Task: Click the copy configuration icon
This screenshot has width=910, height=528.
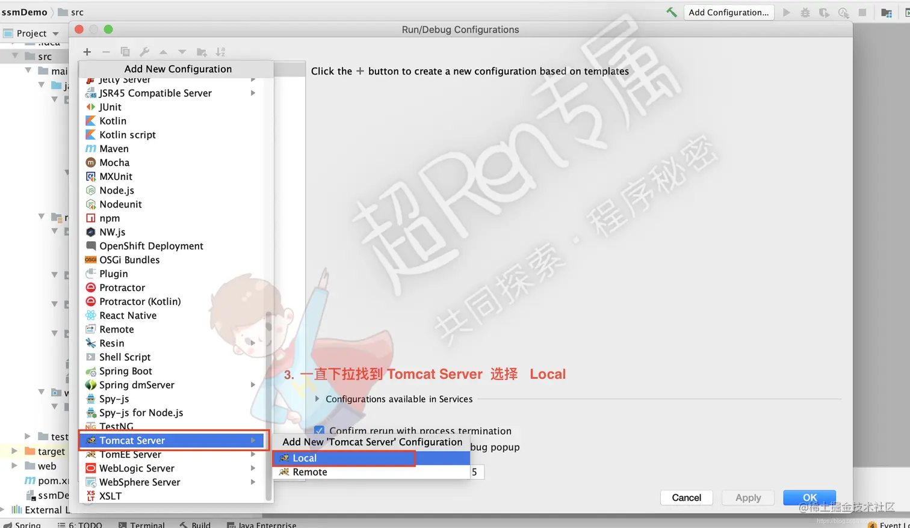Action: pyautogui.click(x=125, y=52)
